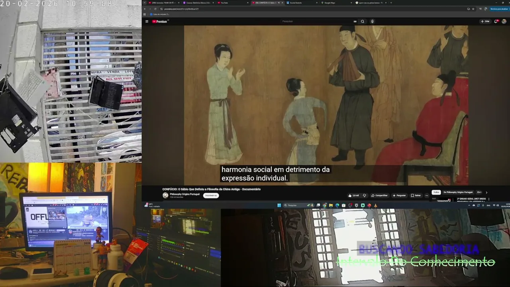This screenshot has width=510, height=287.
Task: Go to YouTube Premium home logo
Action: (160, 22)
